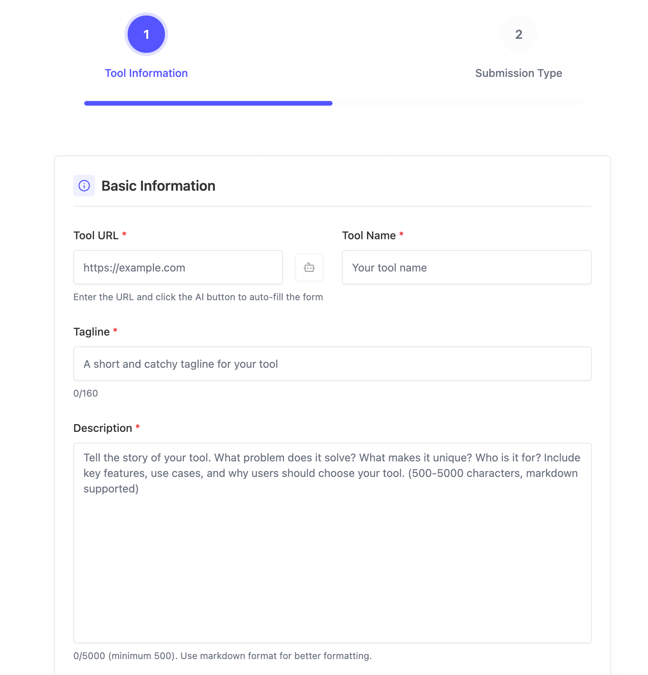Click the AI robot auto-fill button

[309, 267]
